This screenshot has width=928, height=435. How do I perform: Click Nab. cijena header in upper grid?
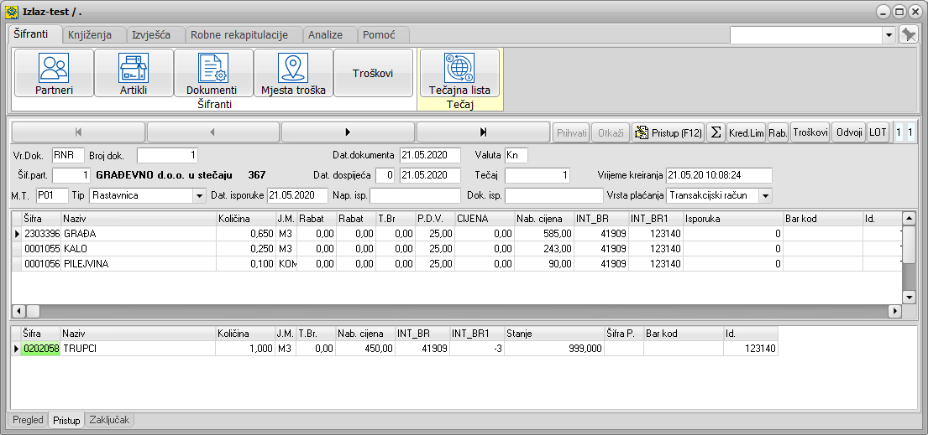pyautogui.click(x=544, y=219)
